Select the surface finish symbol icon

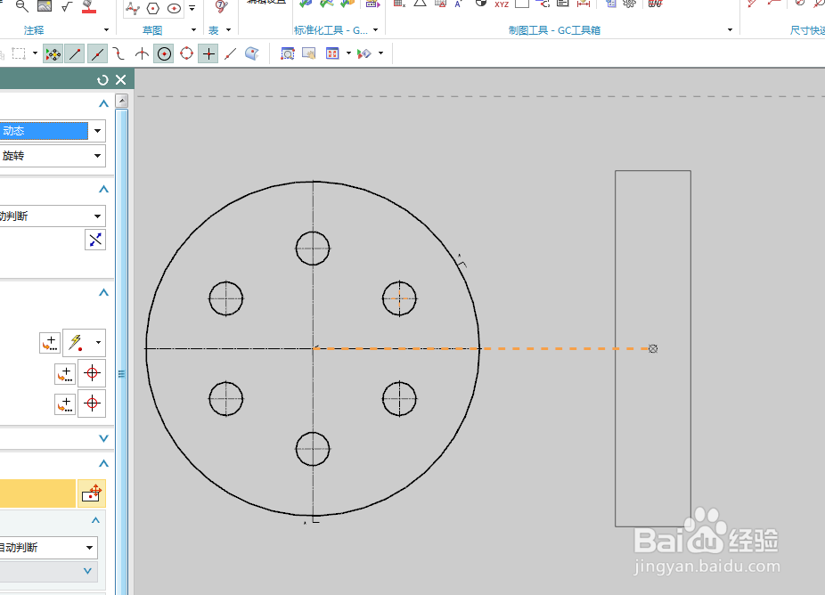67,6
